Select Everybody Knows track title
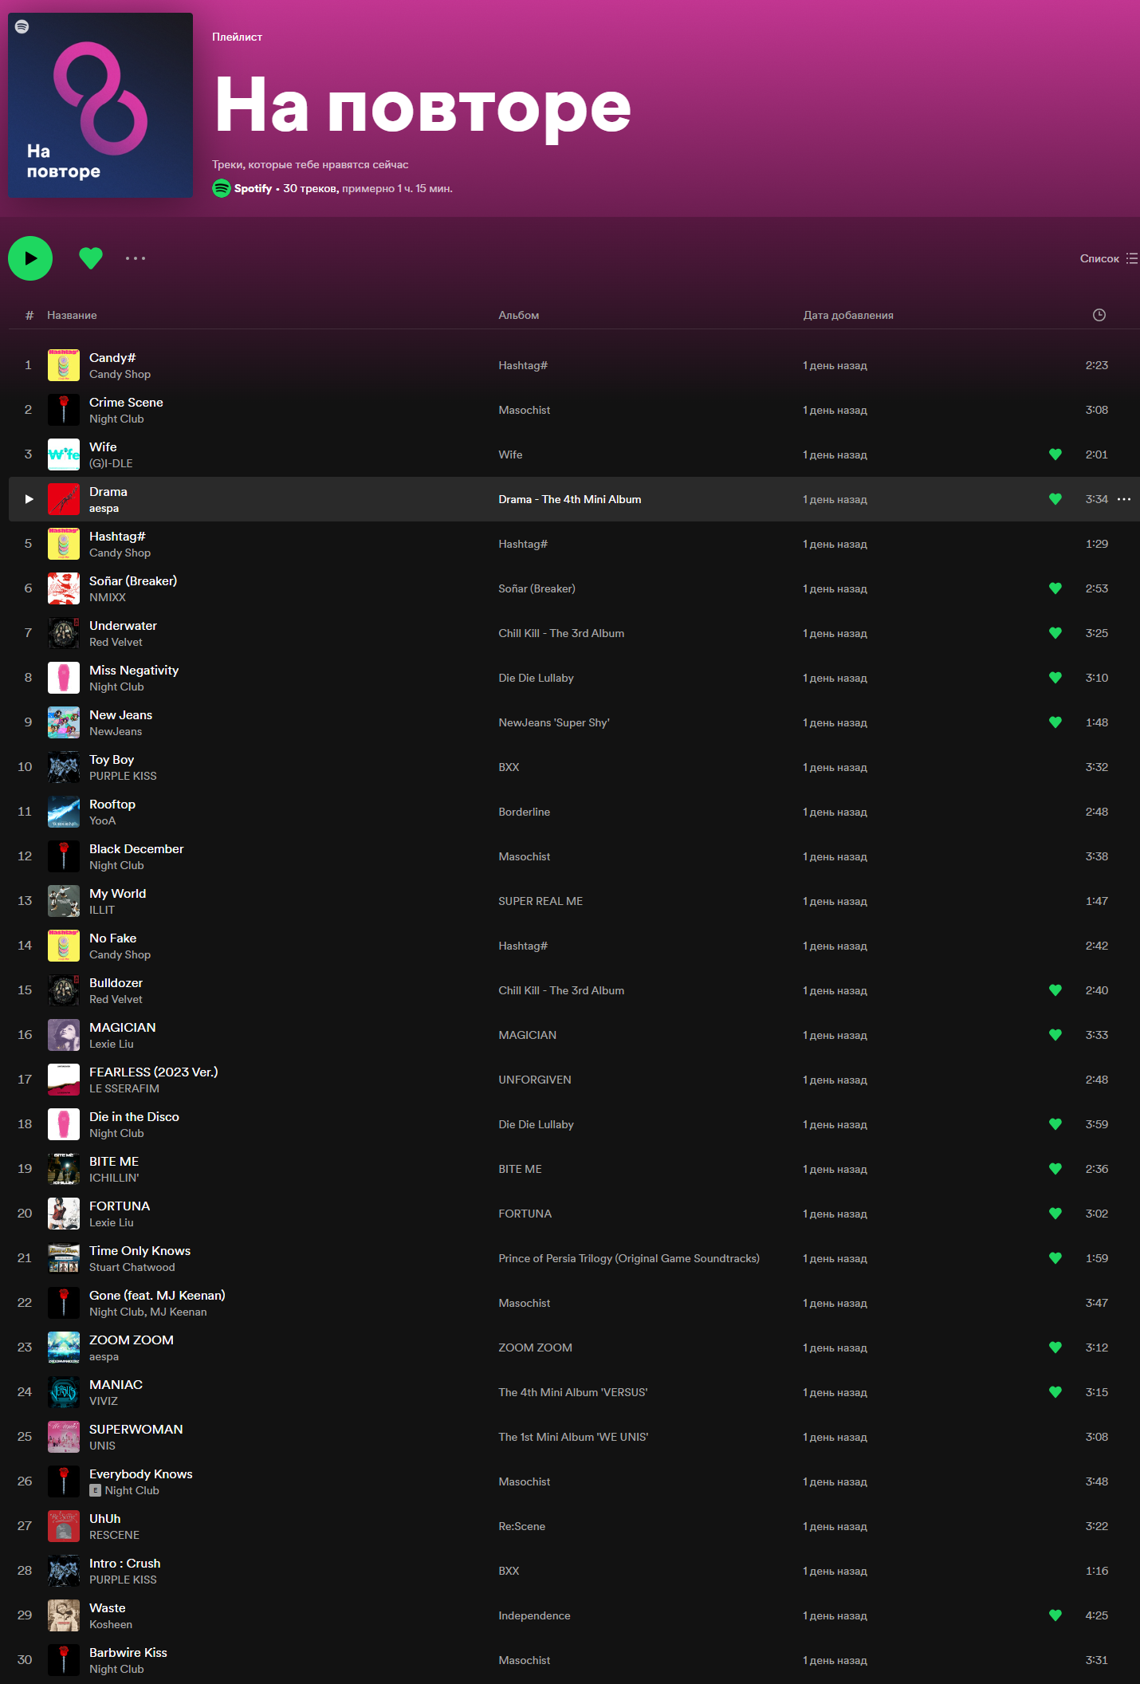 tap(141, 1474)
